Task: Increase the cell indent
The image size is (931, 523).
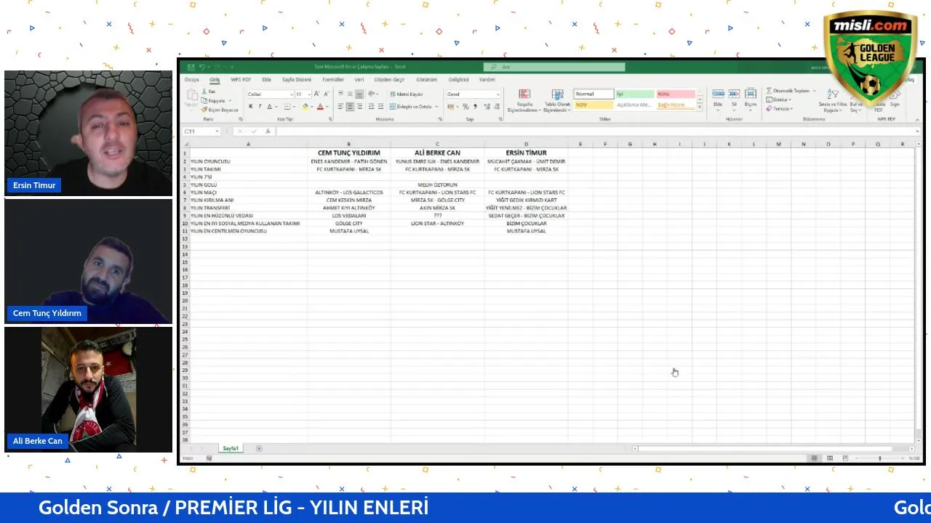Action: [380, 107]
